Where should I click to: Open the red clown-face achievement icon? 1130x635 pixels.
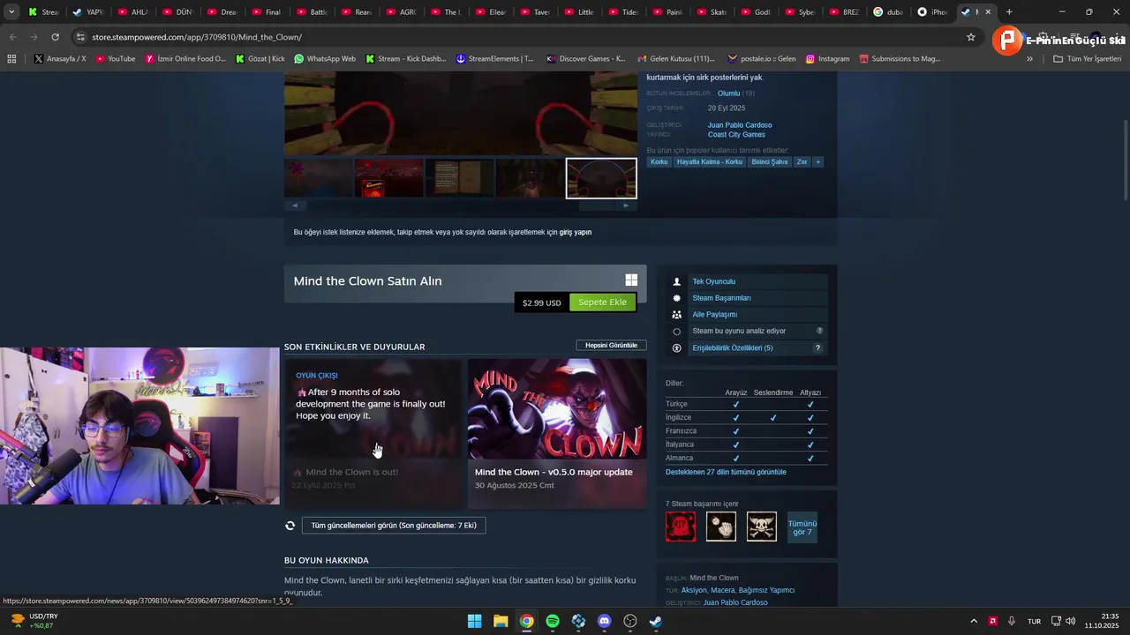tap(681, 527)
